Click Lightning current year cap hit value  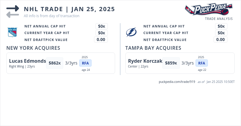[x=221, y=33]
